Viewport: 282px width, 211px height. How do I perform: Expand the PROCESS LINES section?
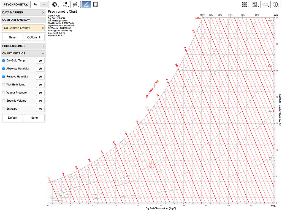[23, 46]
